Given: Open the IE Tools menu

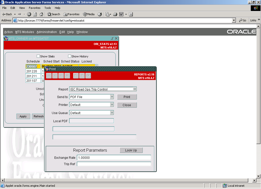Looking at the screenshot, I should click(x=48, y=8).
